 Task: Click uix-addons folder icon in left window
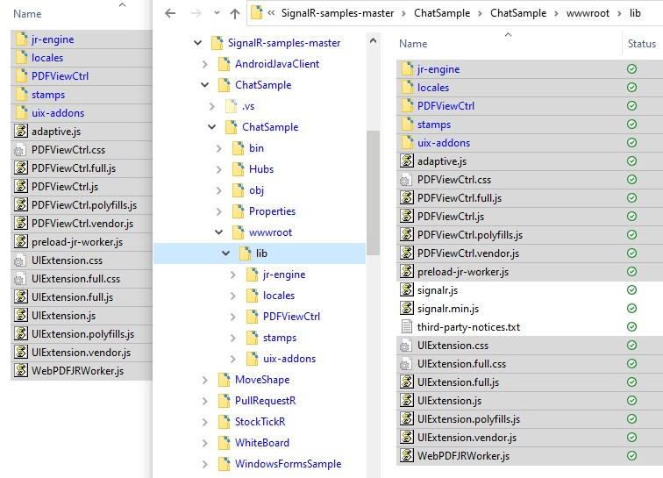point(22,112)
